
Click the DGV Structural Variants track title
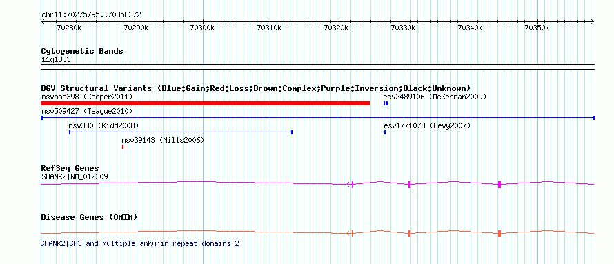click(x=256, y=88)
